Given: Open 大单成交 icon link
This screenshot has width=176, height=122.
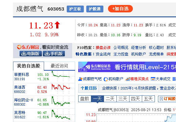Looking at the screenshot, I should tap(153, 79).
